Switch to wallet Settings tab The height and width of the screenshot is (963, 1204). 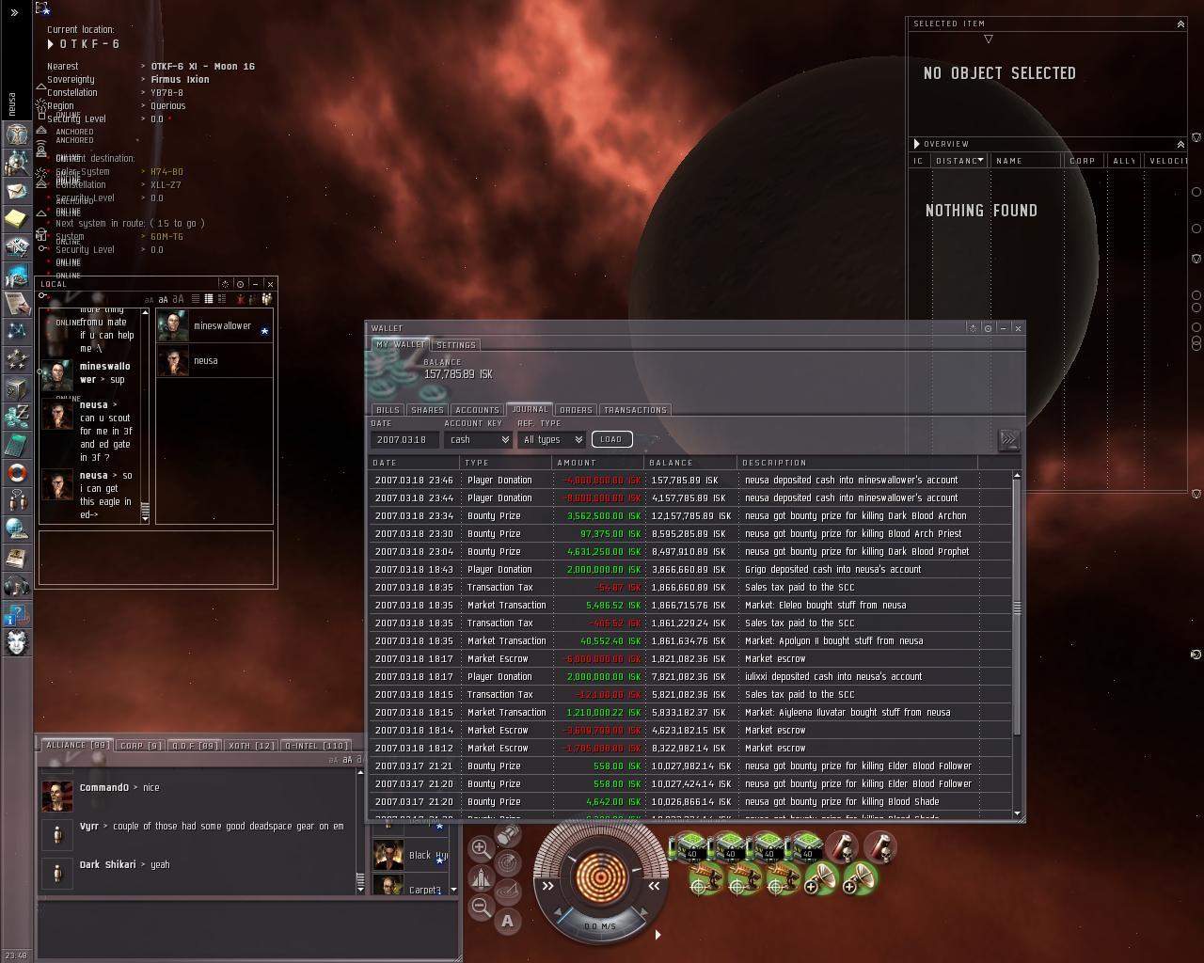[x=456, y=345]
